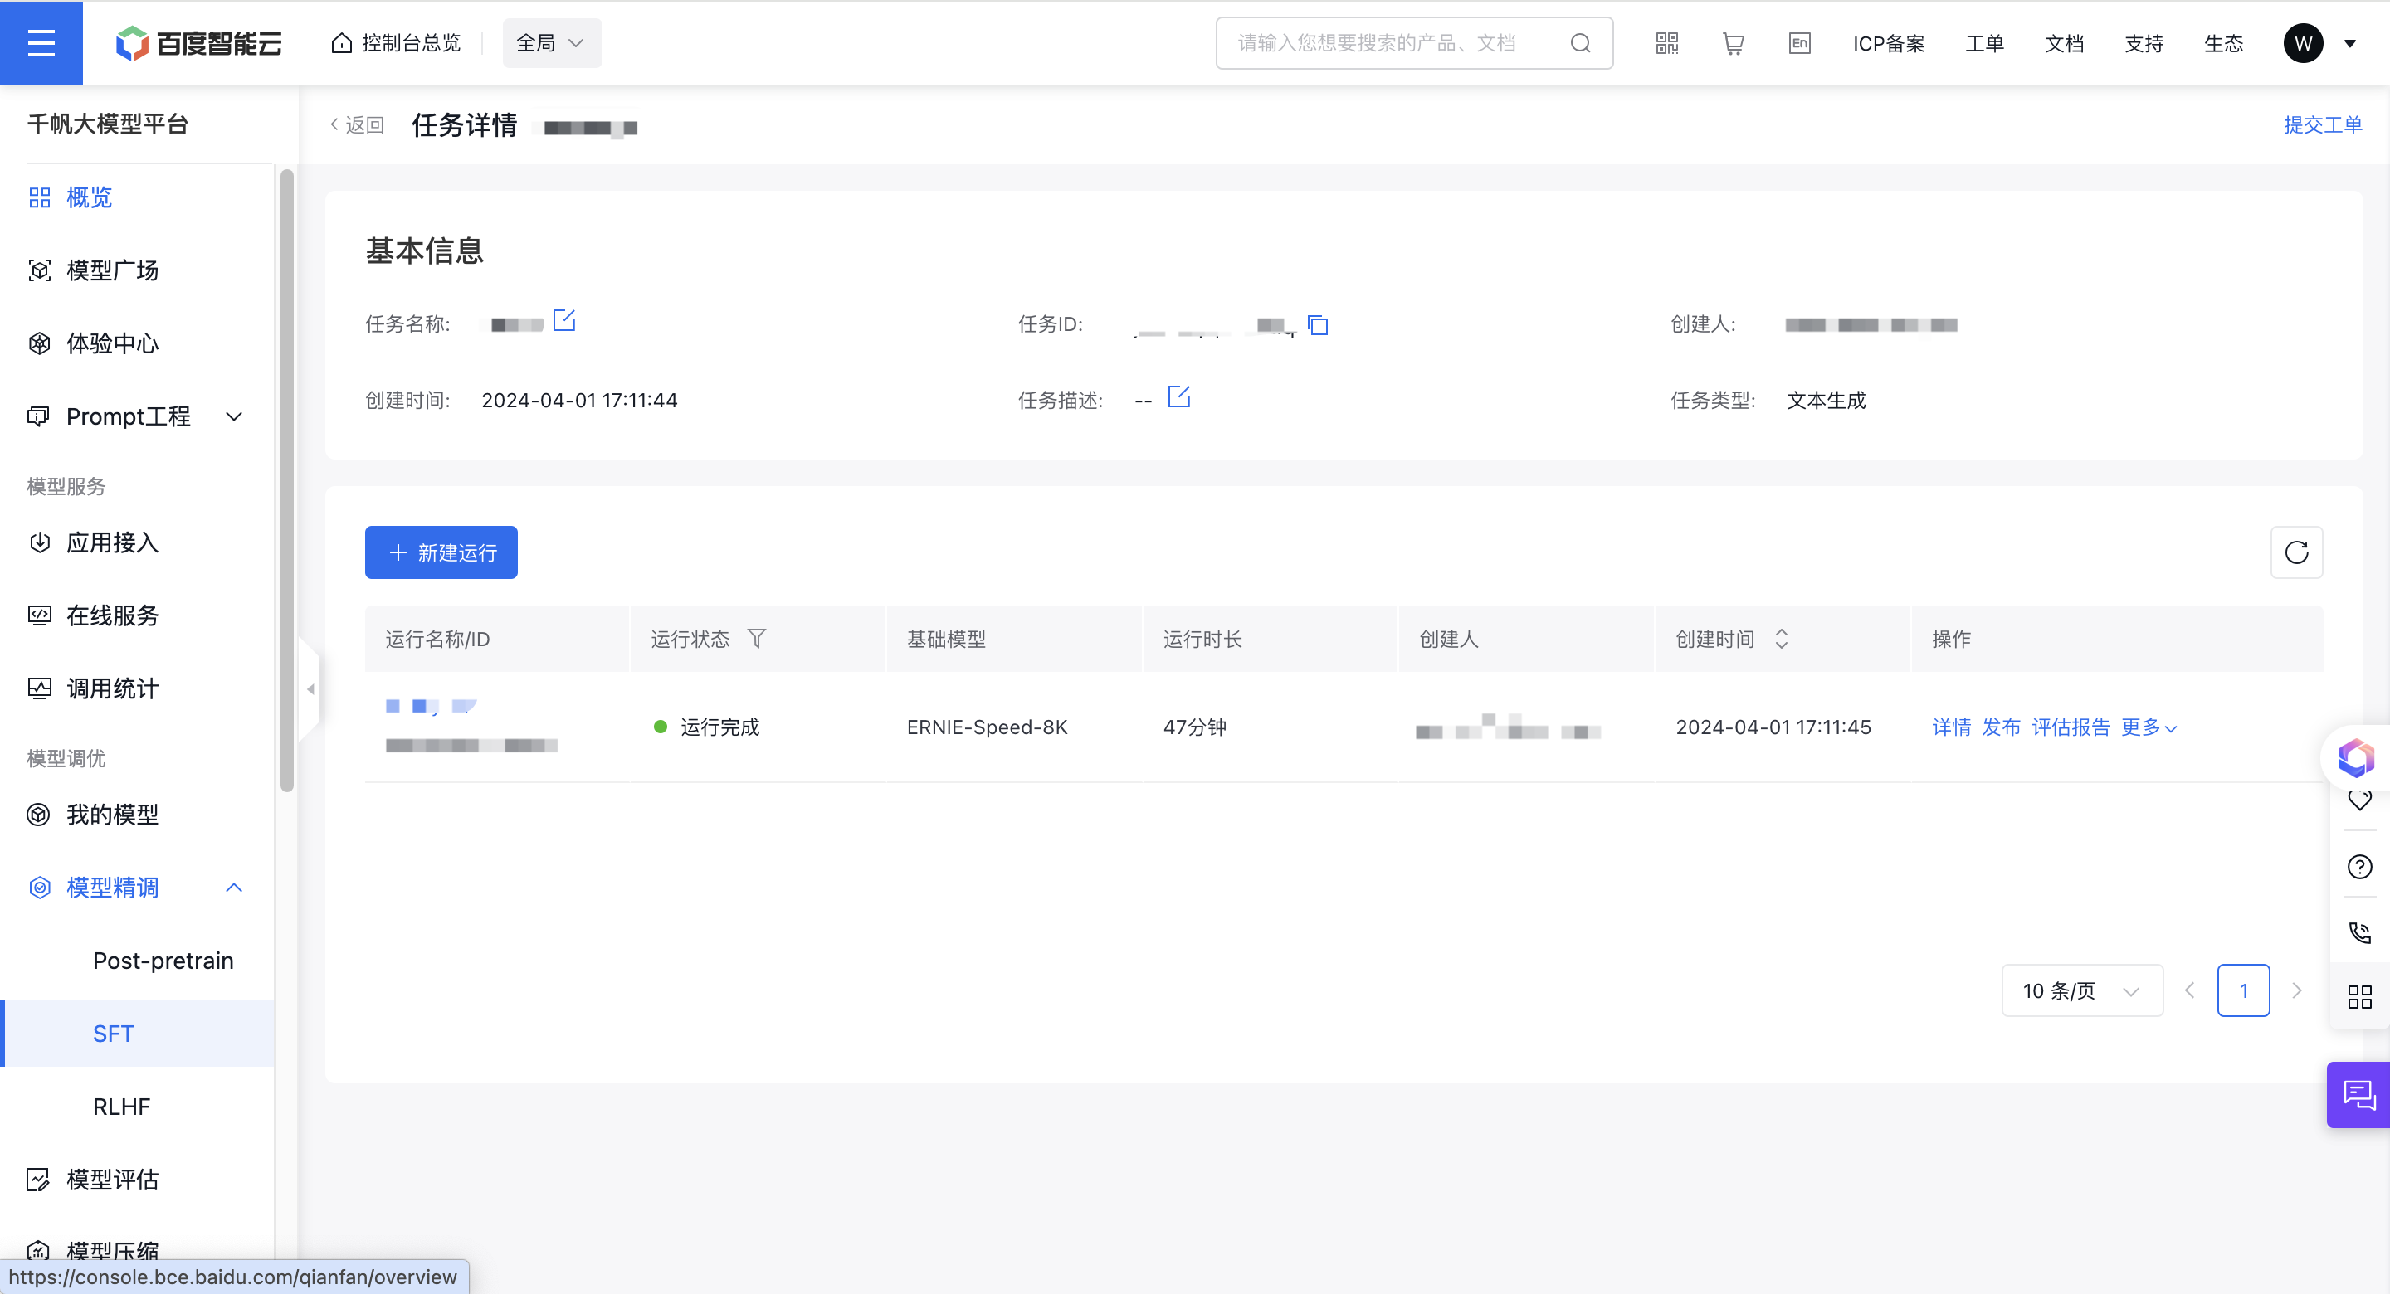
Task: Expand the 更多 actions dropdown
Action: coord(2149,727)
